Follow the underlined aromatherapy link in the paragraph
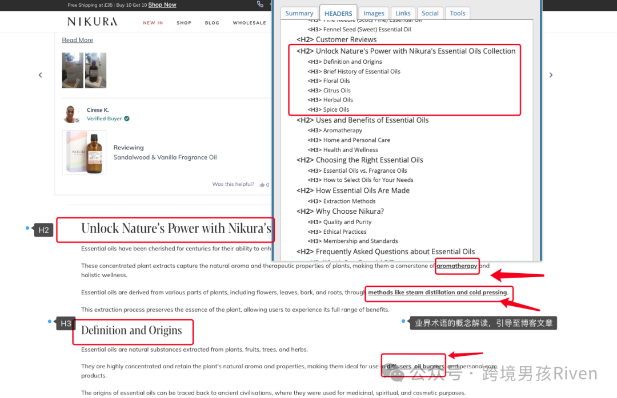 [457, 266]
